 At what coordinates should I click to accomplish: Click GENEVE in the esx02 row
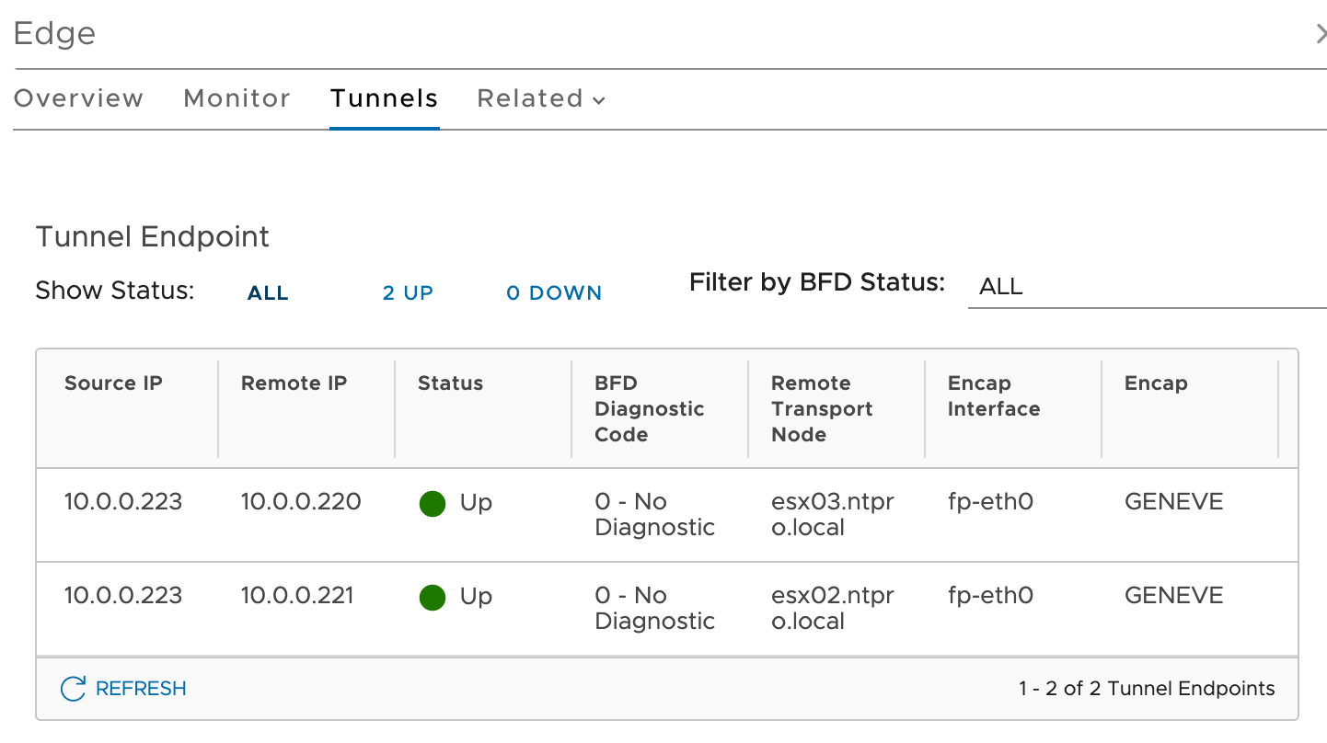click(x=1174, y=596)
